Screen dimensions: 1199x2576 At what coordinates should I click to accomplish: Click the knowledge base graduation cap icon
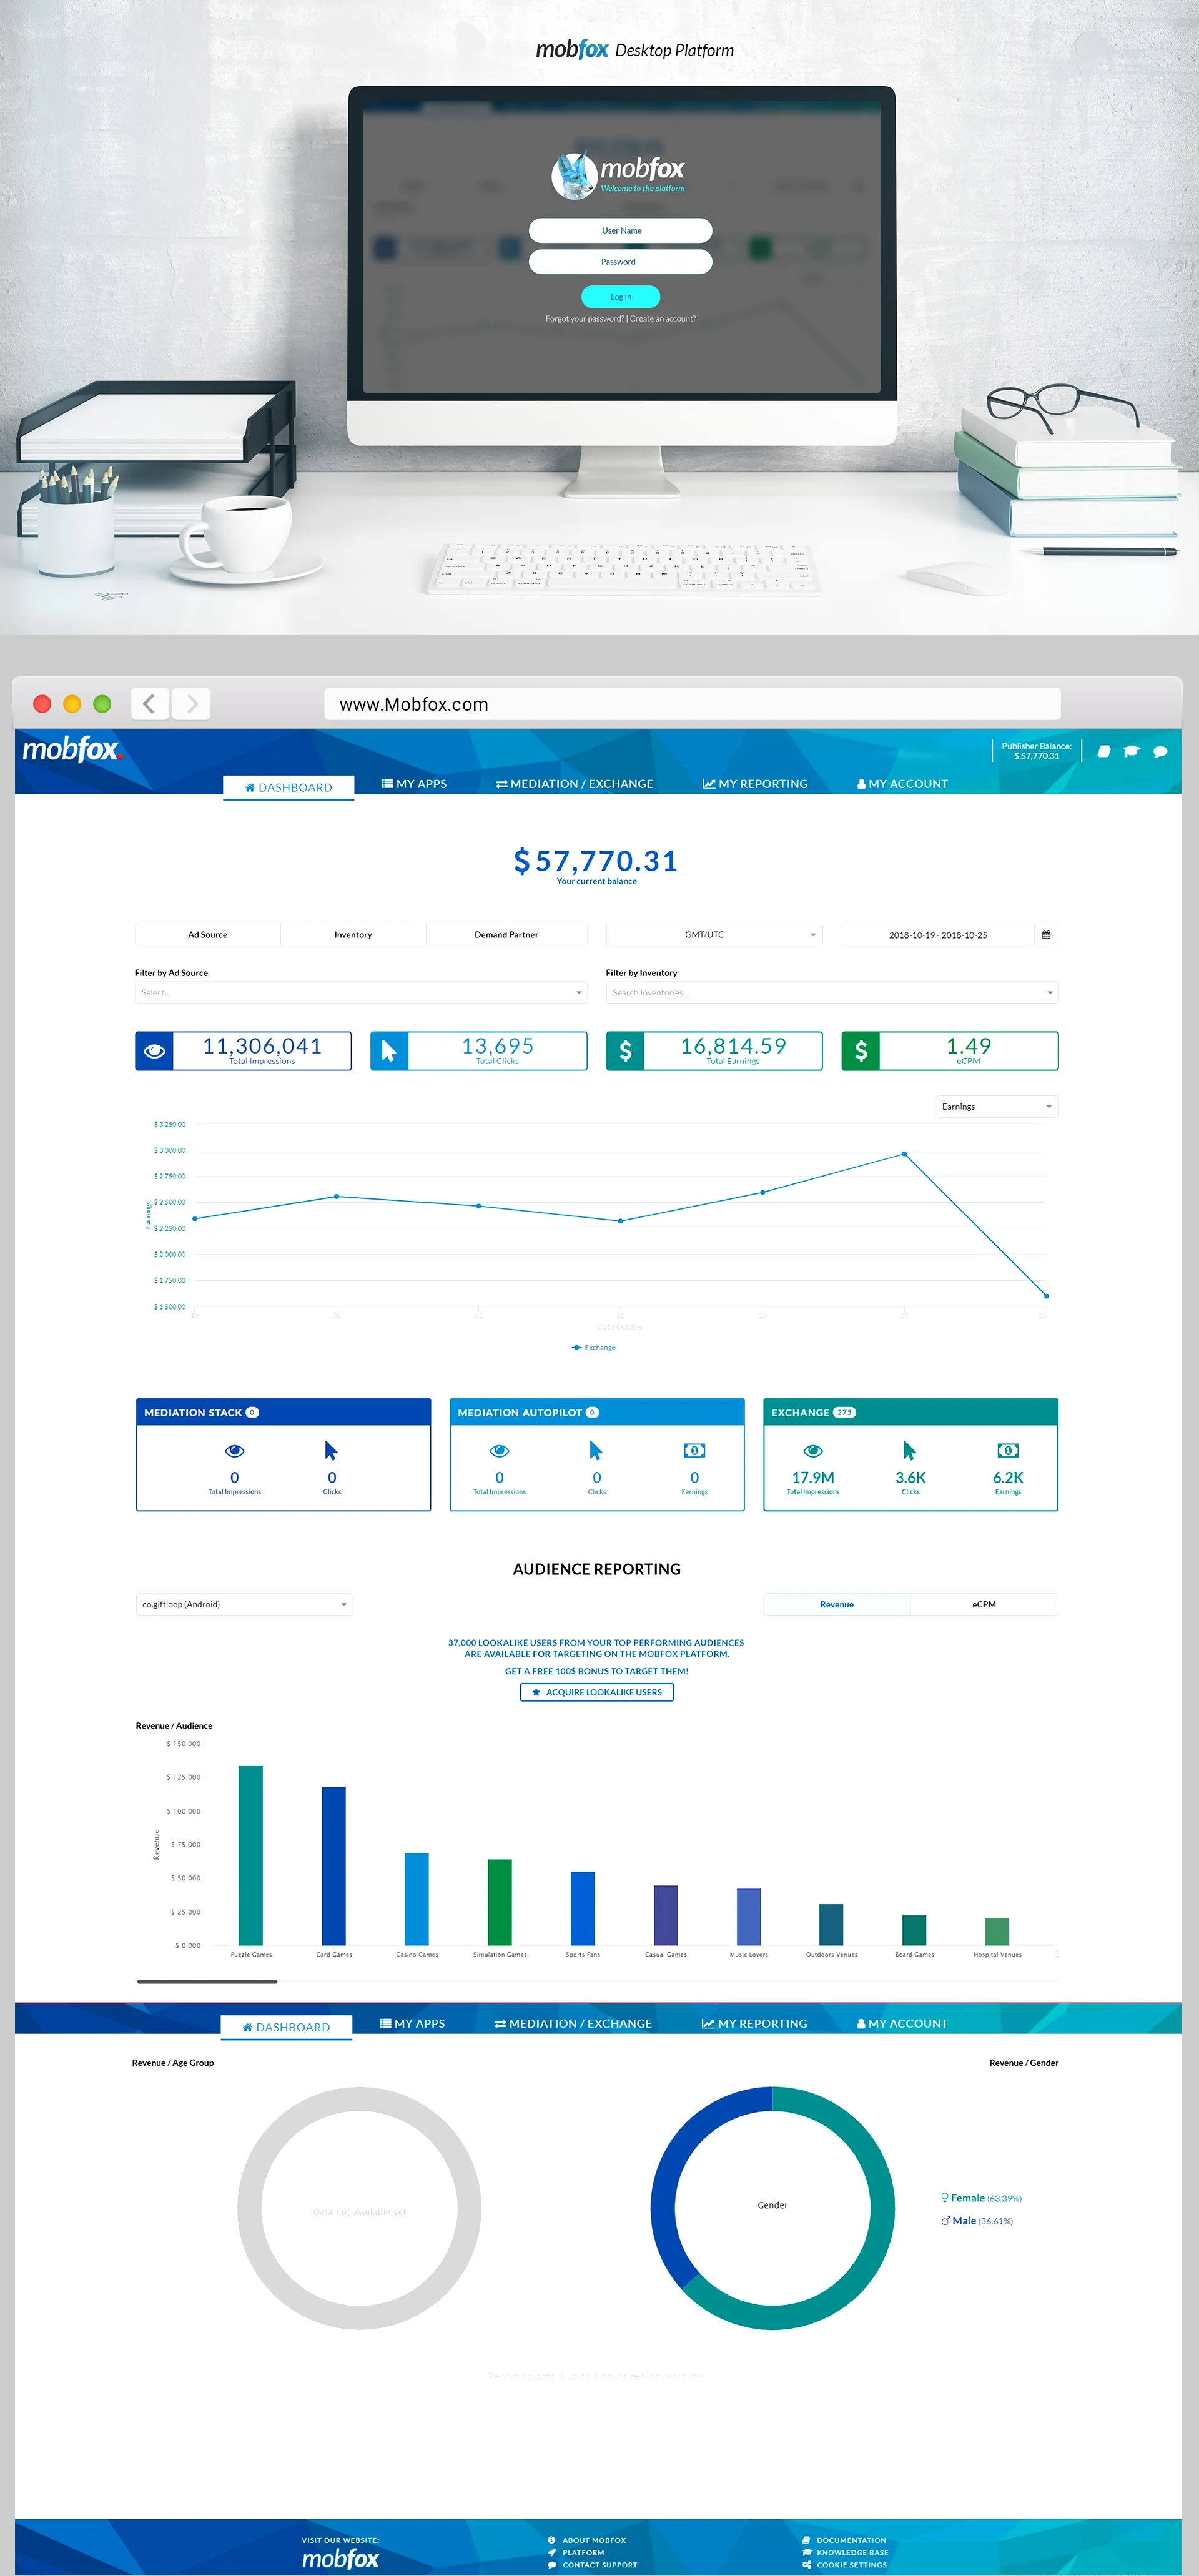click(x=1131, y=750)
